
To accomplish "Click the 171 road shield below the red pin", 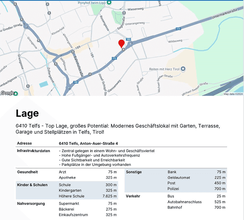I will click(x=114, y=58).
